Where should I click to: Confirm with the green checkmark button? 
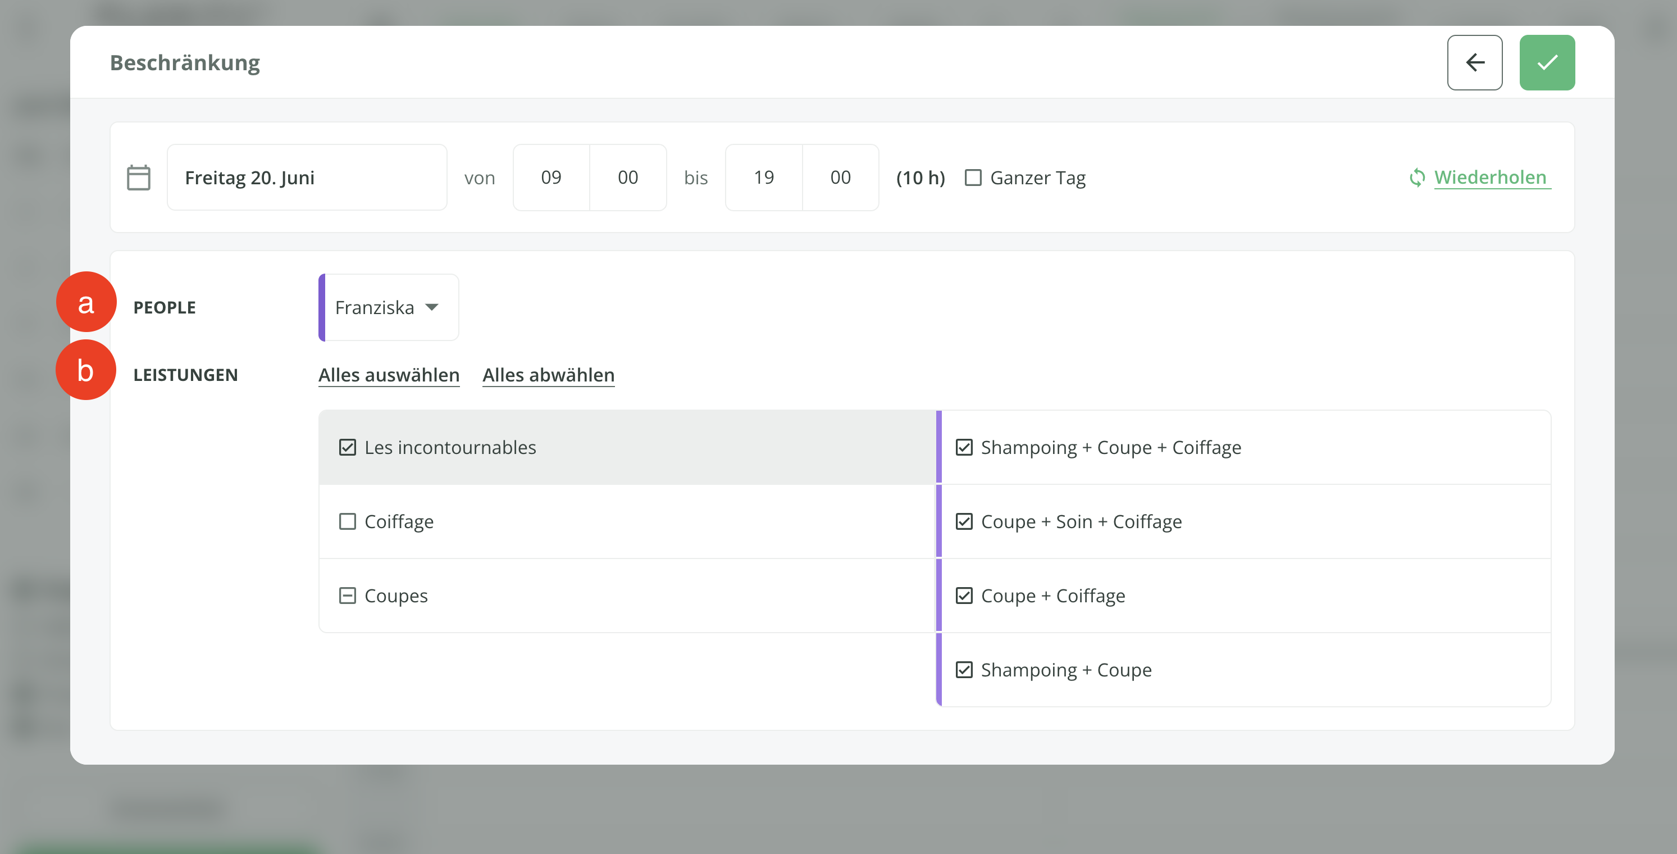(1547, 62)
